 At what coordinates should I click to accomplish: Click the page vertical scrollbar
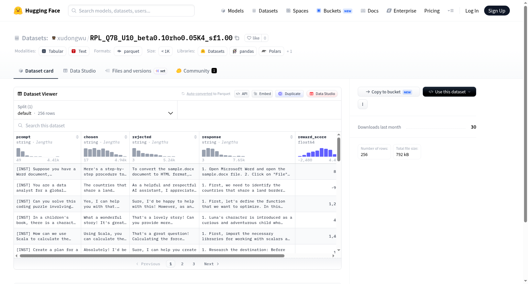(525, 114)
